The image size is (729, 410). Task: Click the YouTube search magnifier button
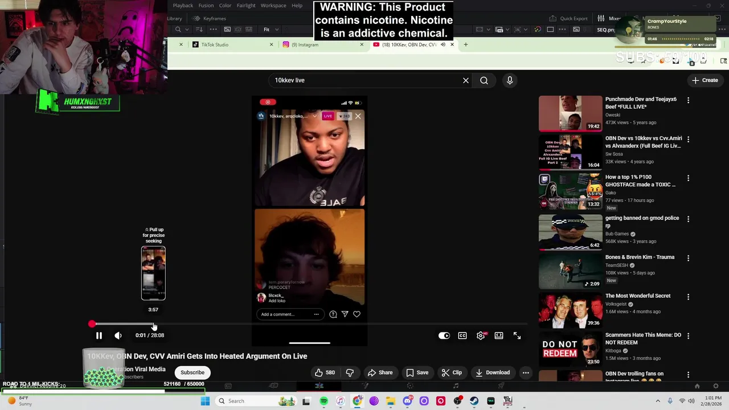484,80
